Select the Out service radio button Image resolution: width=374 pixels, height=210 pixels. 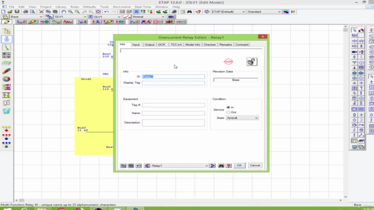click(x=228, y=112)
